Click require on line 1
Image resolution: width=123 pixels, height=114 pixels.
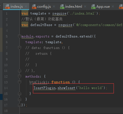pos(59,13)
